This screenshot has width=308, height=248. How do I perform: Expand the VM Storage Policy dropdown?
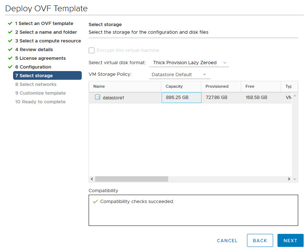pyautogui.click(x=179, y=75)
